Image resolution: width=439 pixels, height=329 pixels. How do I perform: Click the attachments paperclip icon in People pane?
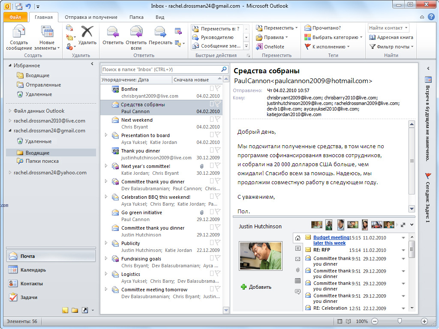pos(298,270)
